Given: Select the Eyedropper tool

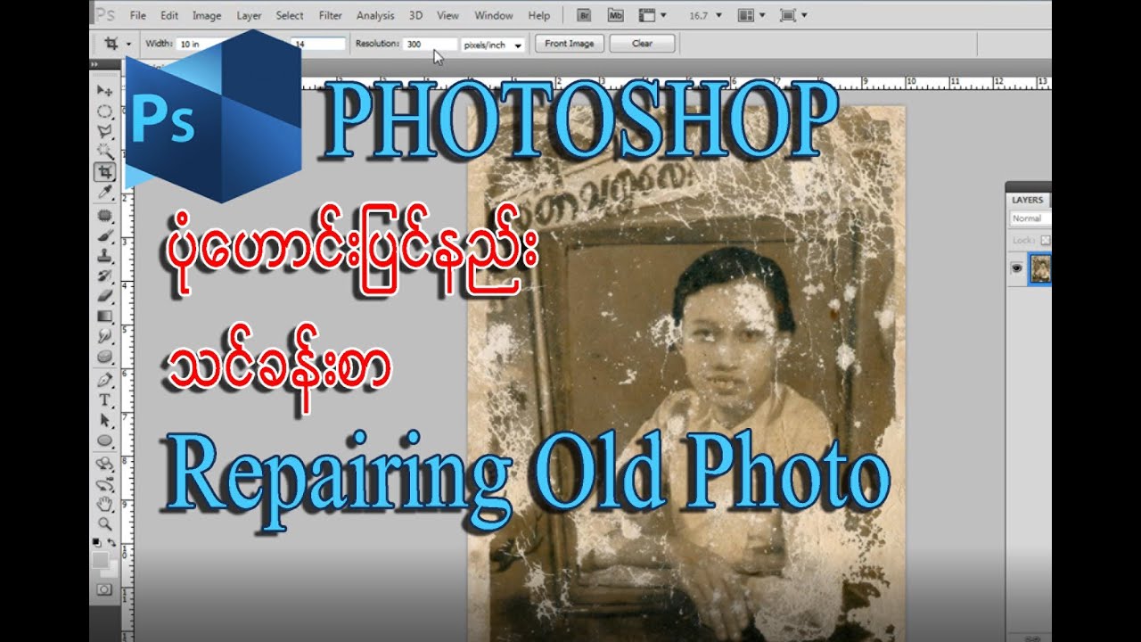Looking at the screenshot, I should 105,191.
